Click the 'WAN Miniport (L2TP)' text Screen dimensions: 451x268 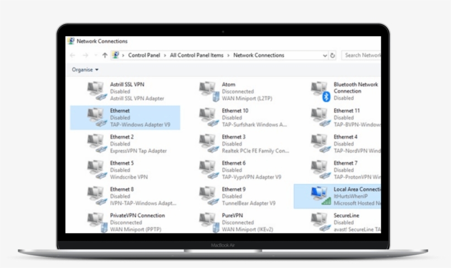point(247,99)
